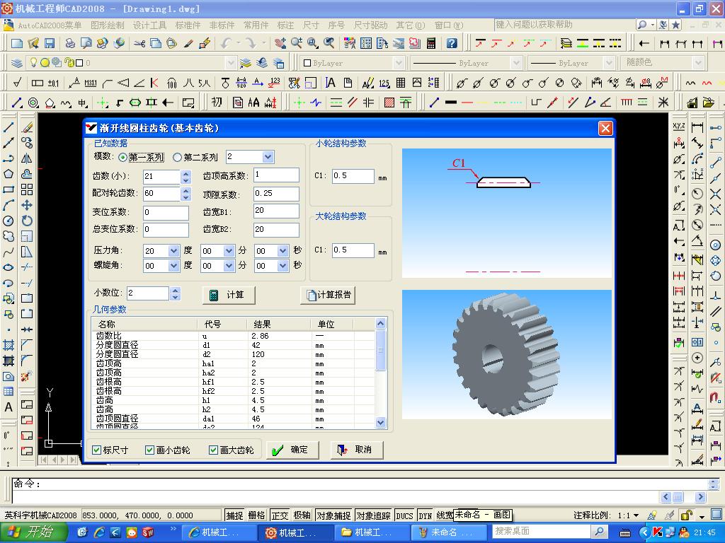Click the Undo arrow icon
Screen dimensions: 725x543
226,43
